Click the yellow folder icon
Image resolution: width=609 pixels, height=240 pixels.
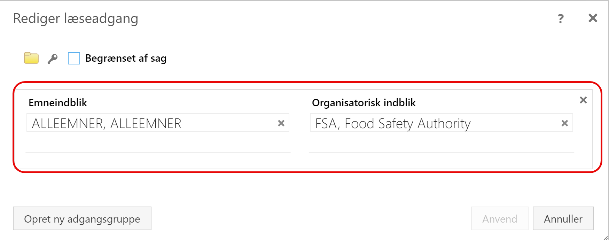tap(31, 58)
